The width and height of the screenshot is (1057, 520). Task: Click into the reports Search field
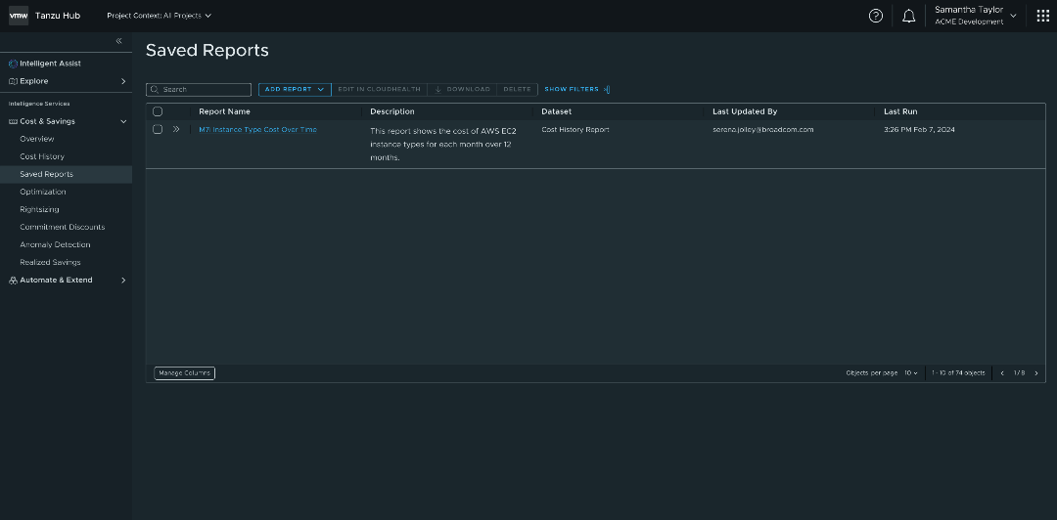click(x=199, y=90)
